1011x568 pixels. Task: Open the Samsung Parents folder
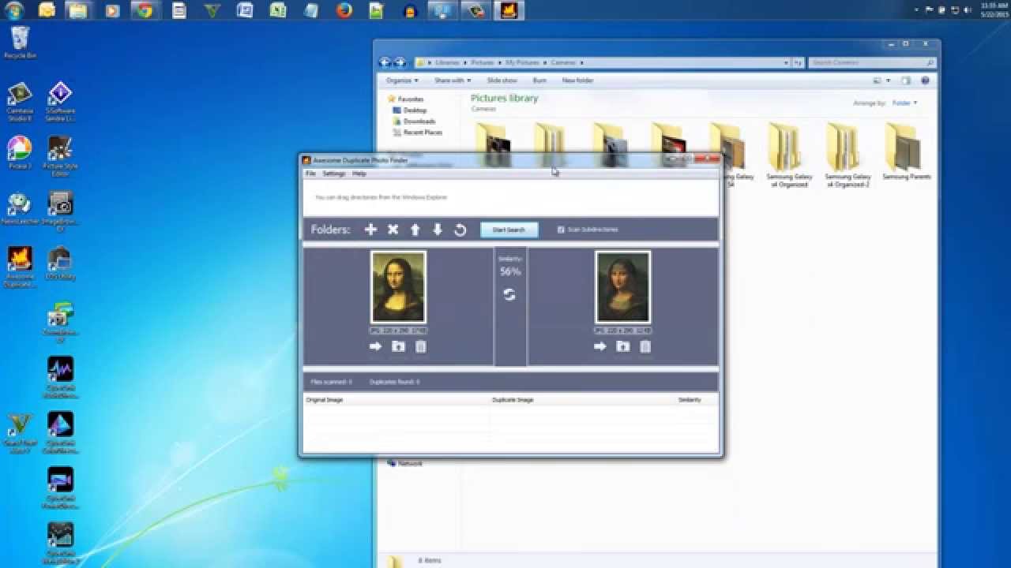(x=906, y=151)
